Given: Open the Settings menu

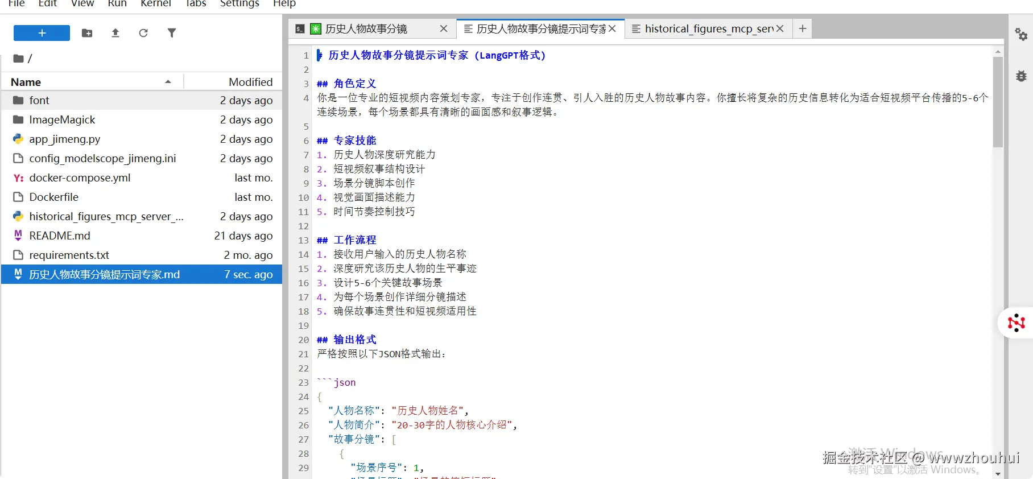Looking at the screenshot, I should click(x=239, y=3).
